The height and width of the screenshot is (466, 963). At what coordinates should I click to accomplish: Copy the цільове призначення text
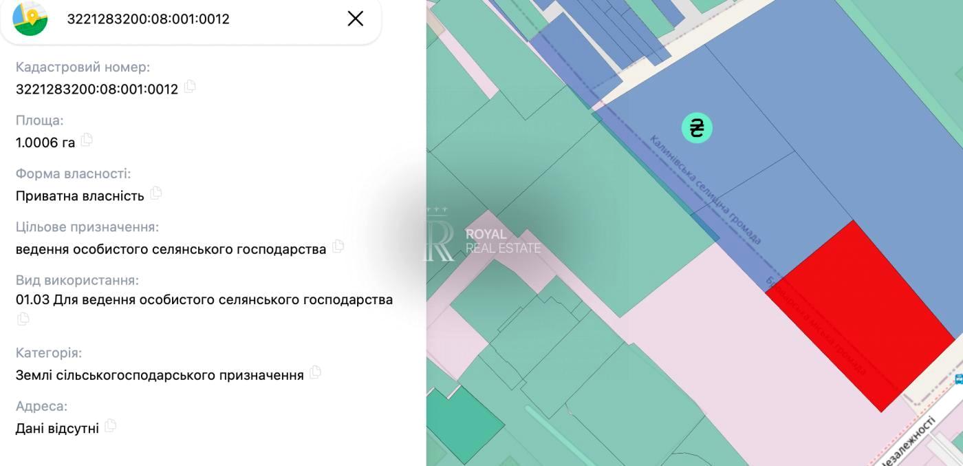pyautogui.click(x=338, y=246)
